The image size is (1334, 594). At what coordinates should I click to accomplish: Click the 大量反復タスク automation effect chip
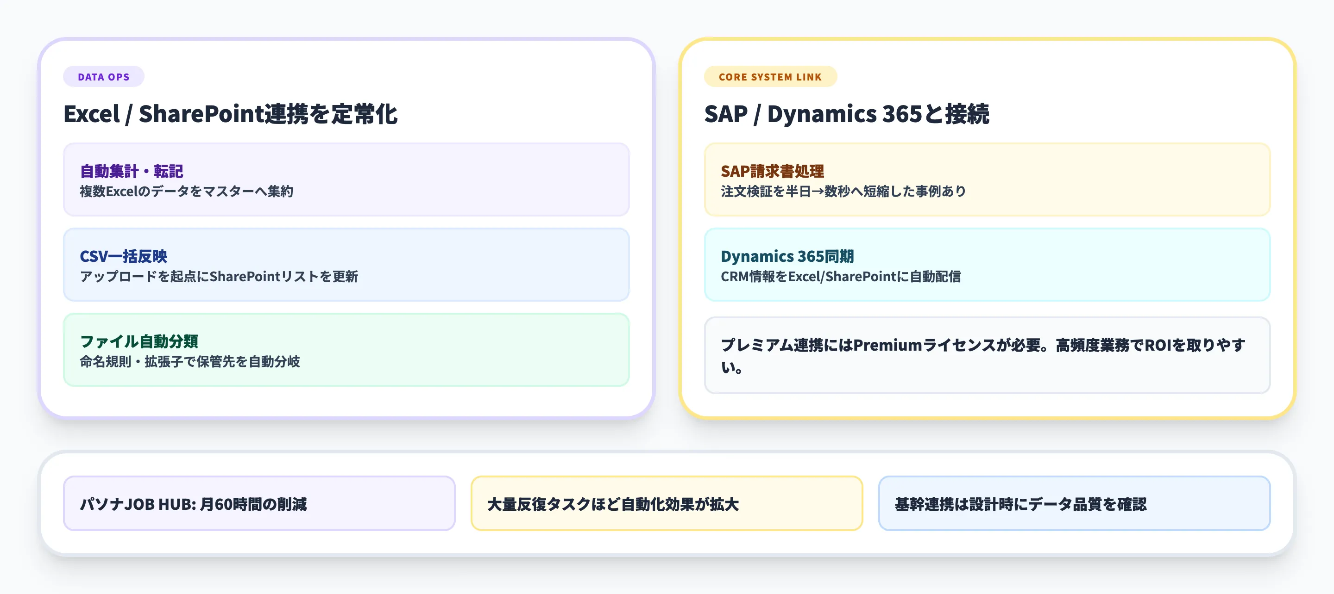point(668,502)
